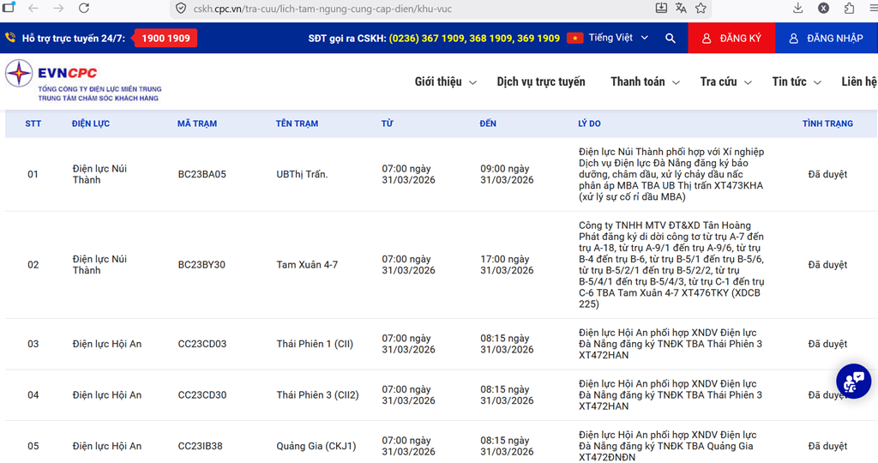
Task: Expand the Thanh toán menu
Action: (645, 81)
